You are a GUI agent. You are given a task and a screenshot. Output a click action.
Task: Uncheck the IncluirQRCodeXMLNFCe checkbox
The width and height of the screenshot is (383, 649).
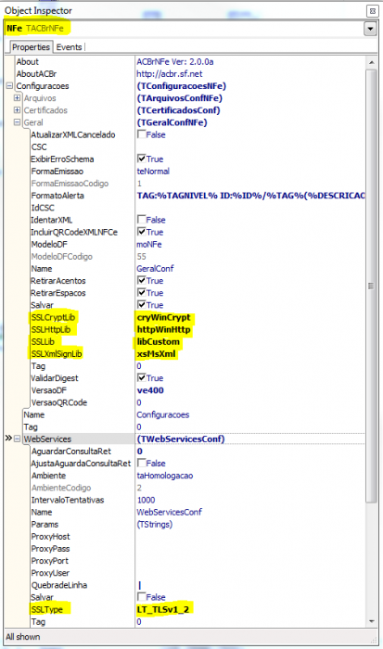click(142, 232)
